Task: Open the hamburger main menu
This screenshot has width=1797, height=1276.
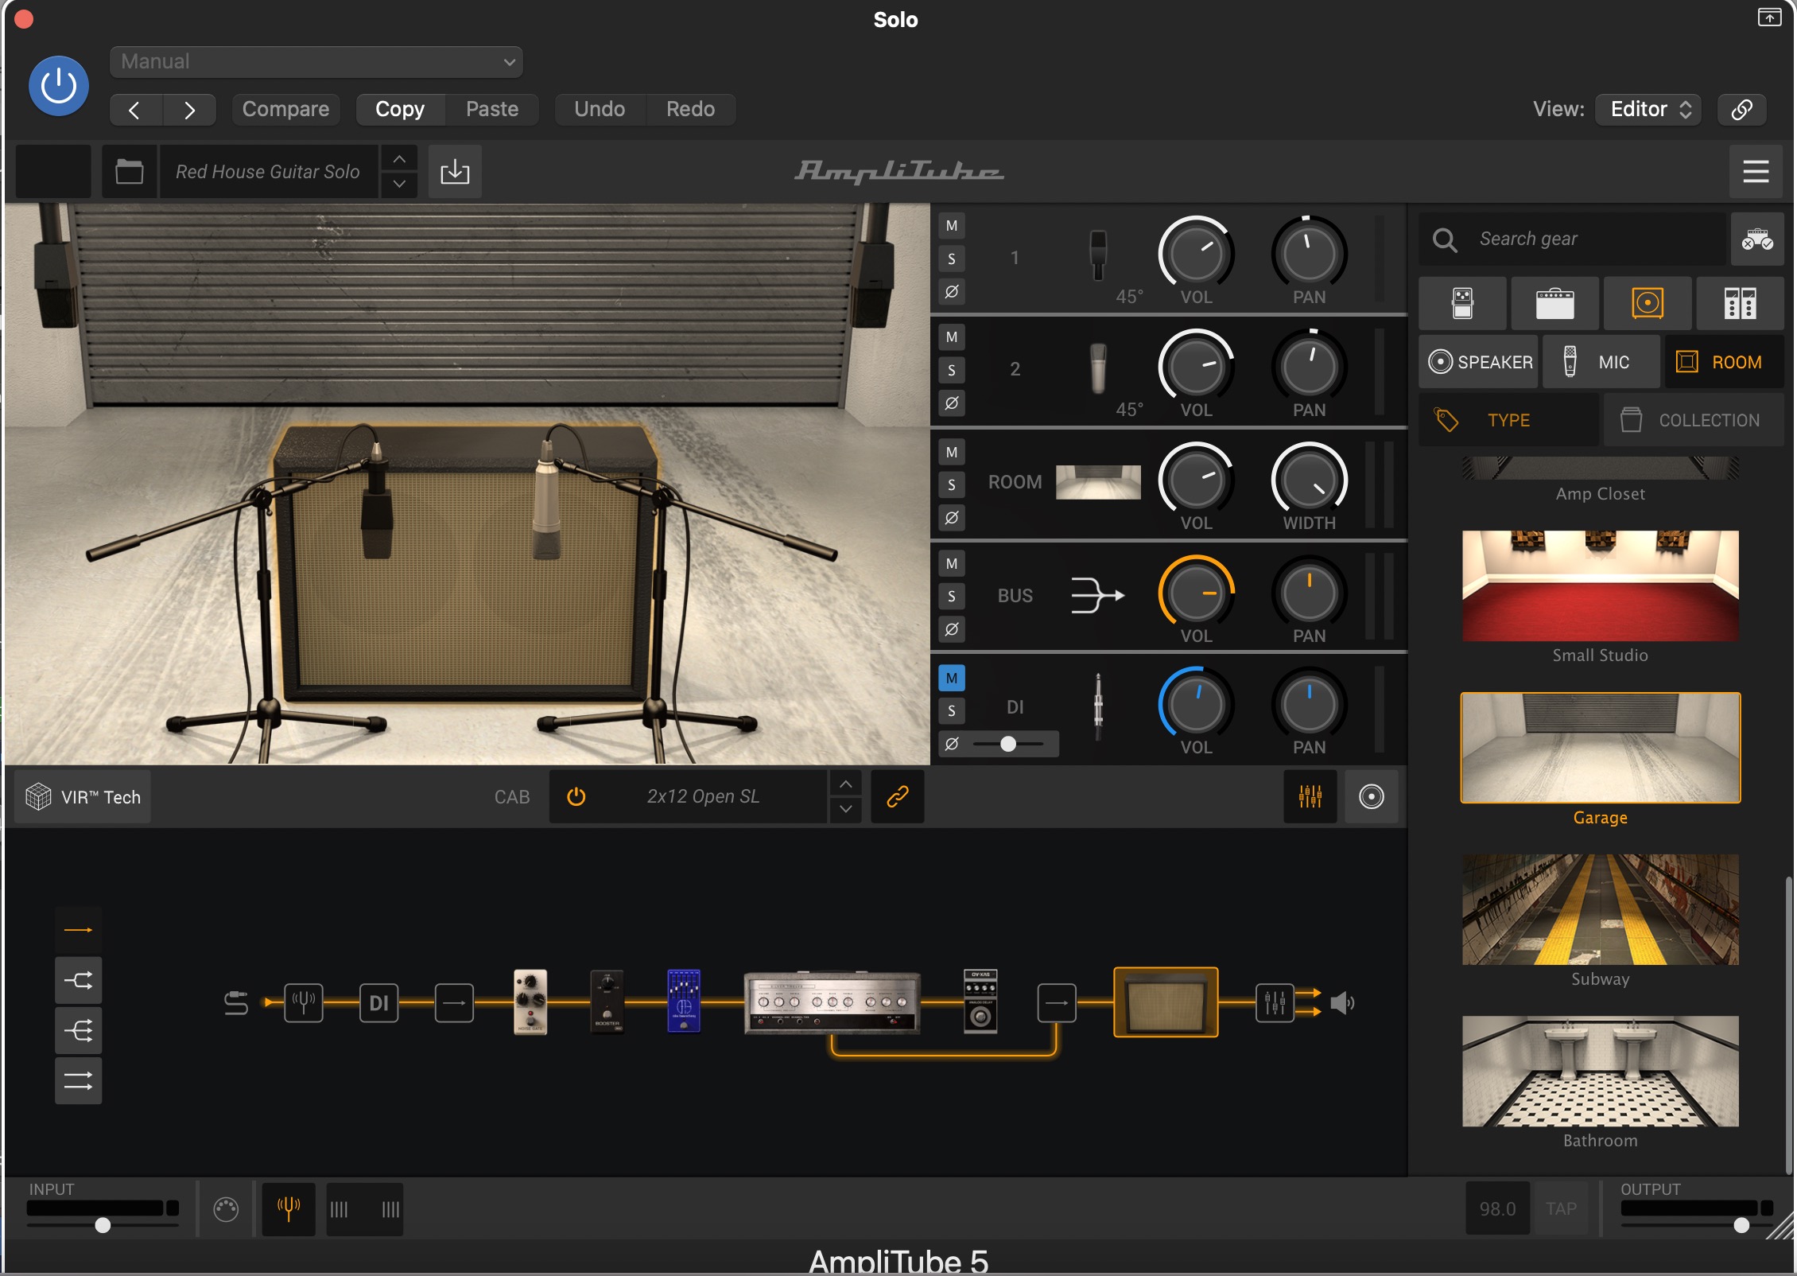Action: tap(1756, 172)
